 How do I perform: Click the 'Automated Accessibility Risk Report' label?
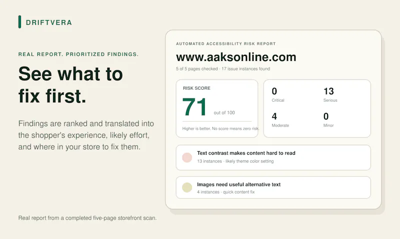point(226,44)
